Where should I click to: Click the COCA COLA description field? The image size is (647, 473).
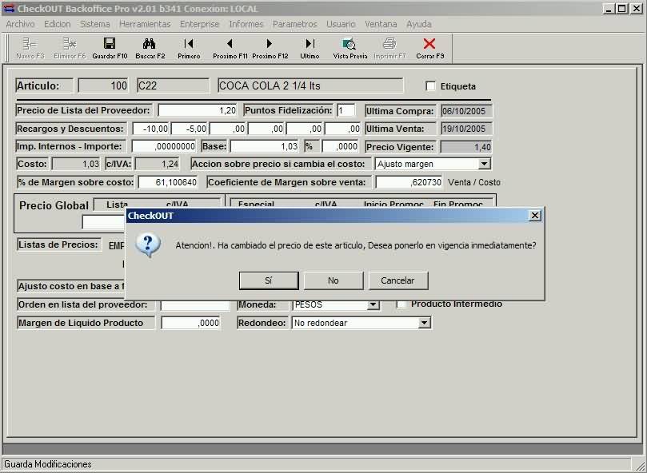(310, 85)
